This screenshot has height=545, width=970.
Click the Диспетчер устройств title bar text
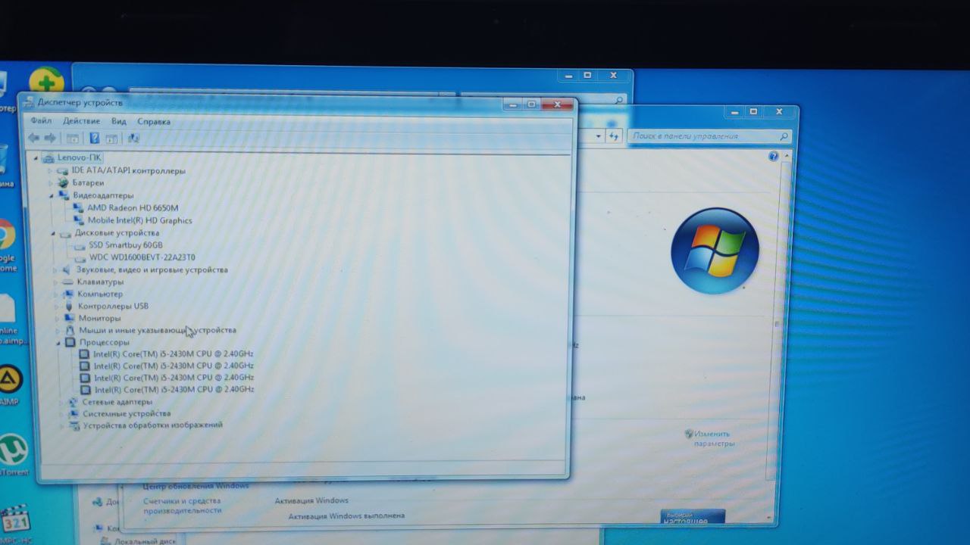point(80,102)
